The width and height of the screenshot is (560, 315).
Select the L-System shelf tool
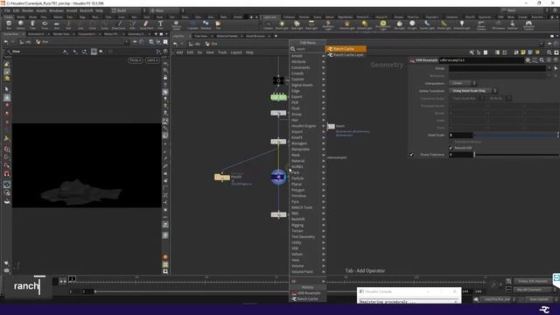pyautogui.click(x=192, y=24)
